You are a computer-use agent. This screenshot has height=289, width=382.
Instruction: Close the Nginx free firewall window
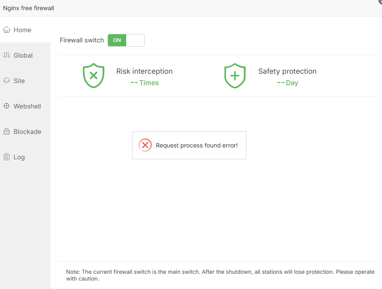(380, 2)
